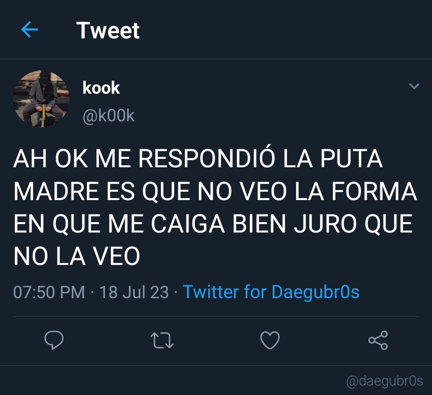Click the Tweet header title
Image resolution: width=432 pixels, height=395 pixels.
(108, 30)
